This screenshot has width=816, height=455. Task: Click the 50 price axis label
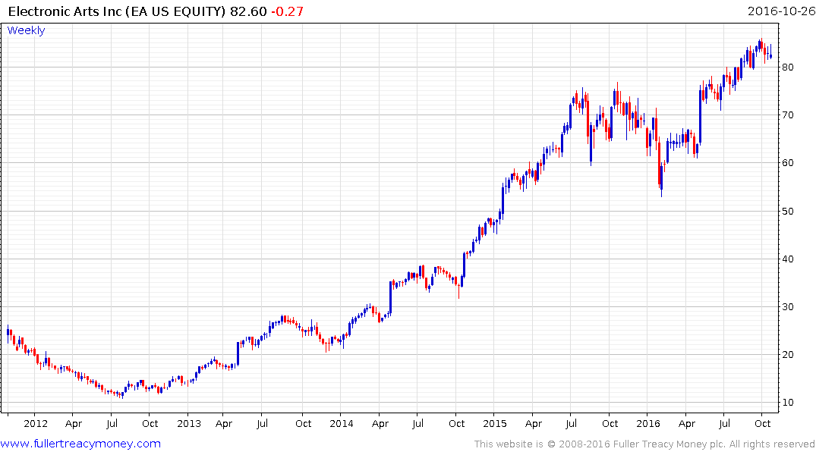[x=788, y=211]
